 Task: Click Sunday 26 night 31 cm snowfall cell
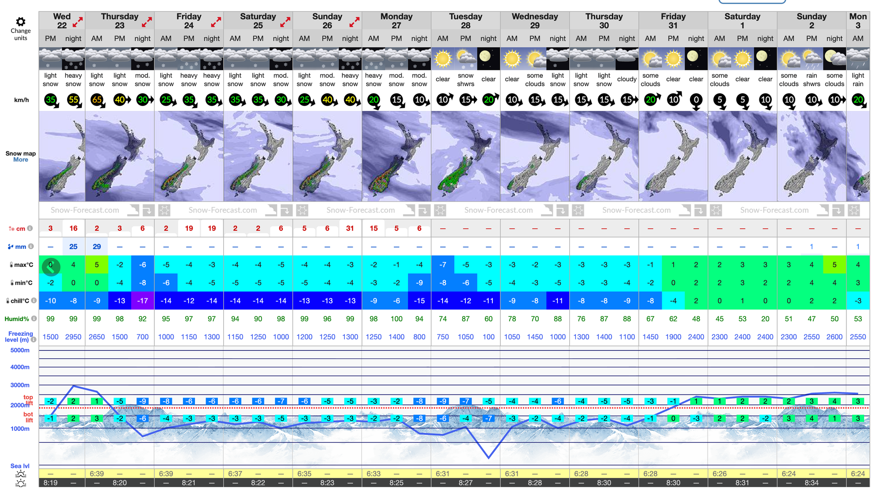(350, 228)
